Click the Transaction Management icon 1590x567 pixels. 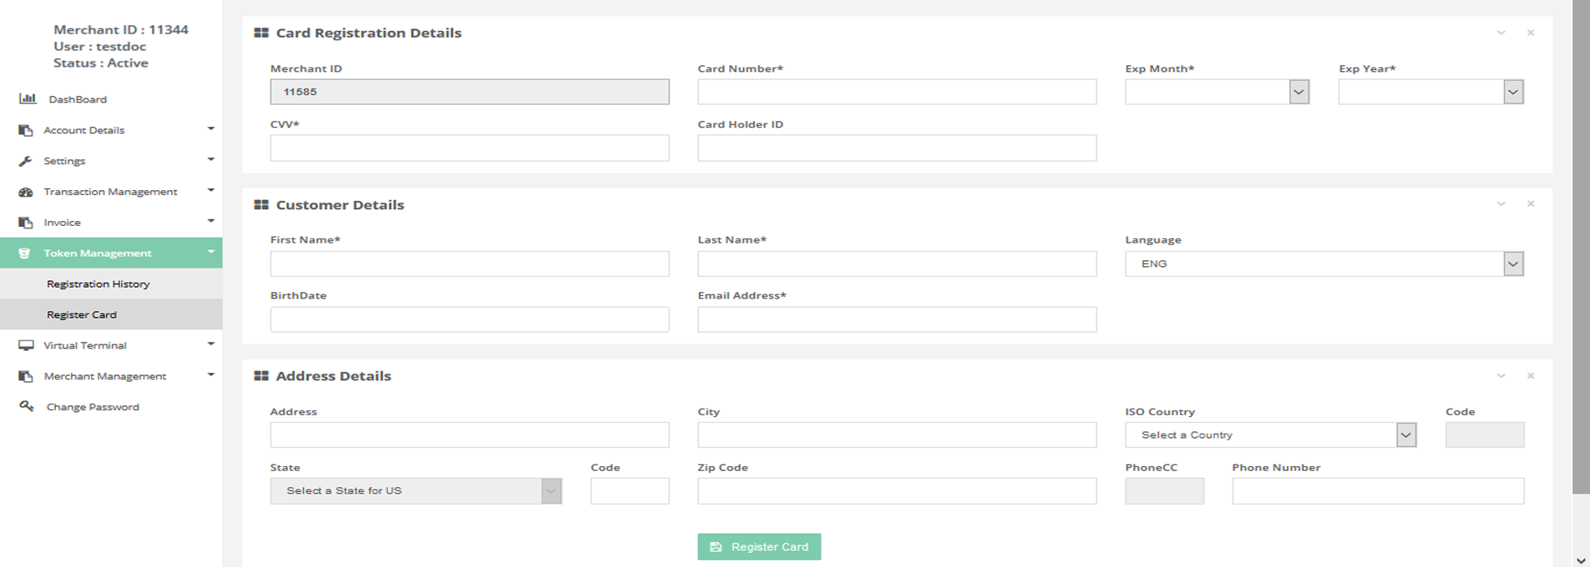[26, 192]
